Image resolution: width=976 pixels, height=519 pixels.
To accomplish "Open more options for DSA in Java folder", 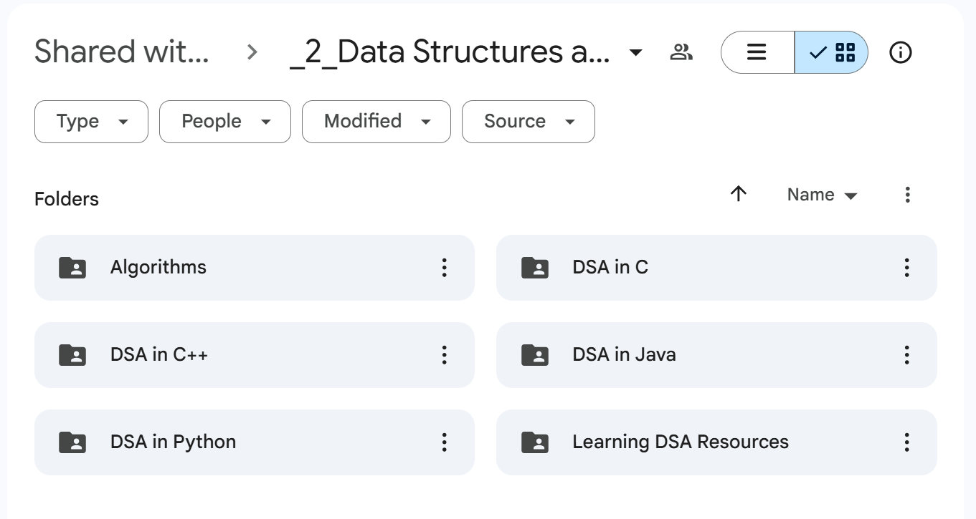I will click(x=906, y=355).
